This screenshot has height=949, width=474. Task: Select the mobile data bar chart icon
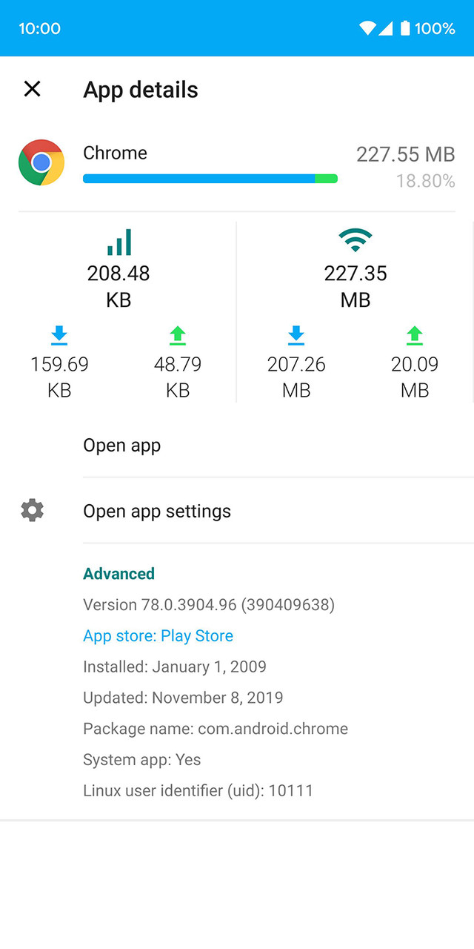pos(118,241)
